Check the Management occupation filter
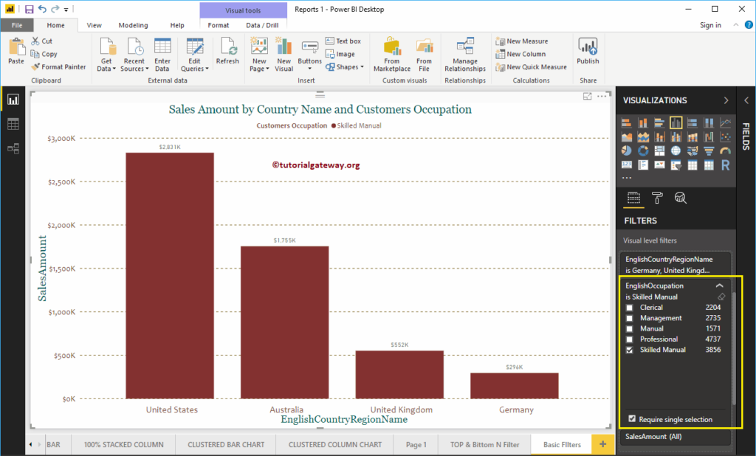Viewport: 756px width, 456px height. click(x=629, y=318)
